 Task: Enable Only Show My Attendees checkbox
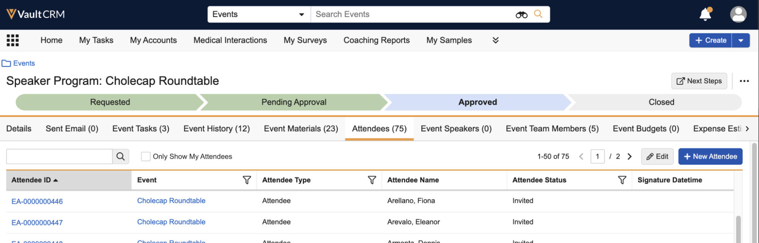click(x=145, y=156)
